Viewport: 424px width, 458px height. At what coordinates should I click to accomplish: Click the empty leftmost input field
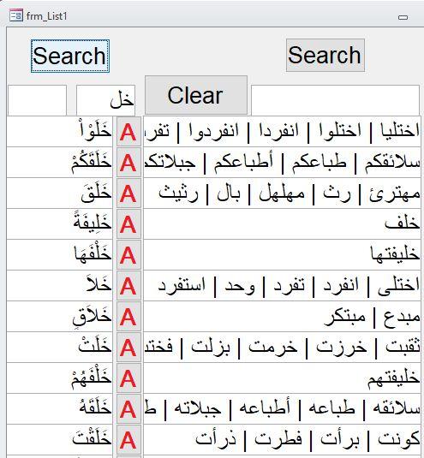[37, 100]
